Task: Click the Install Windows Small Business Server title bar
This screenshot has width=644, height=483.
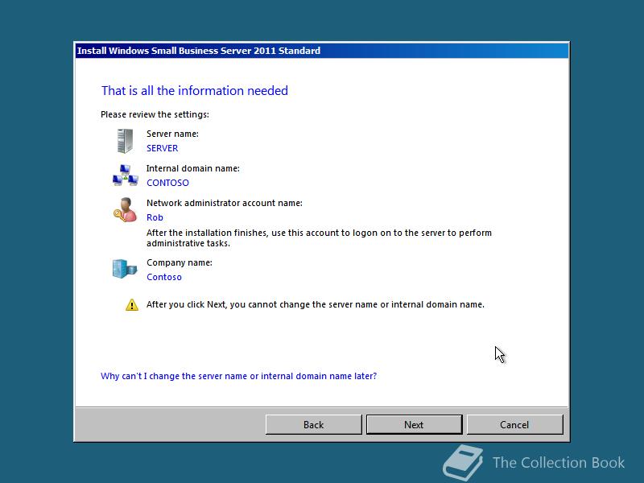Action: [322, 51]
